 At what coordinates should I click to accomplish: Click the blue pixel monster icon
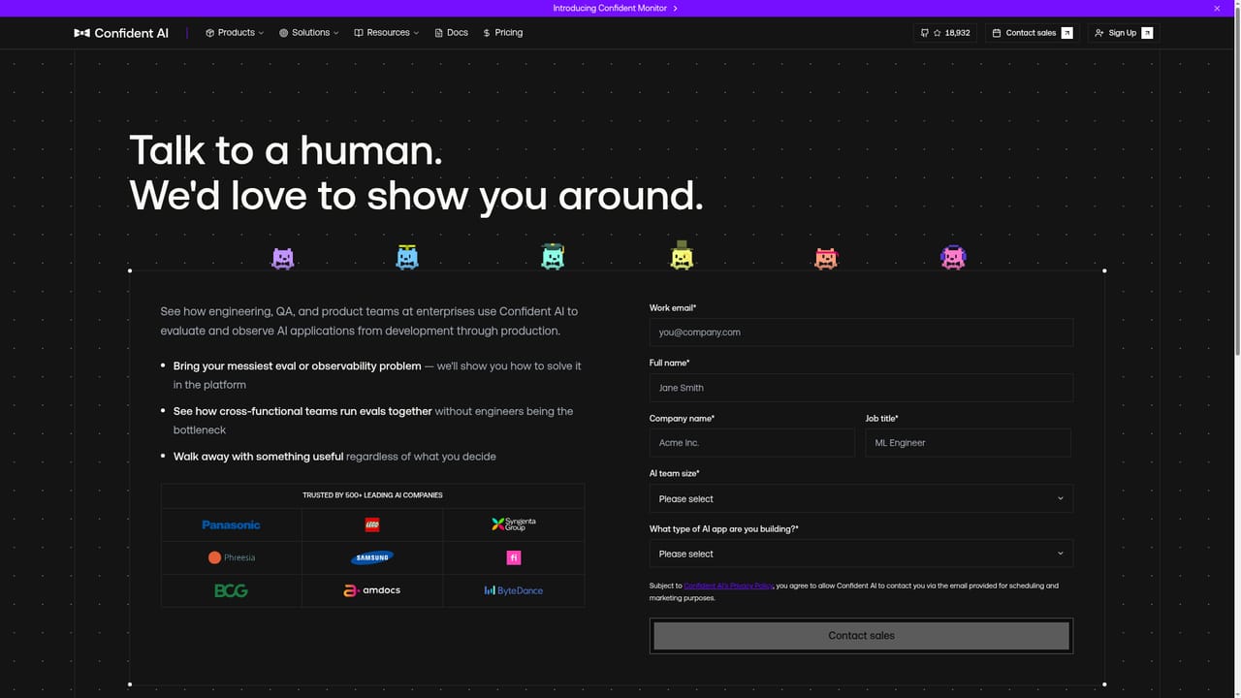click(x=407, y=257)
